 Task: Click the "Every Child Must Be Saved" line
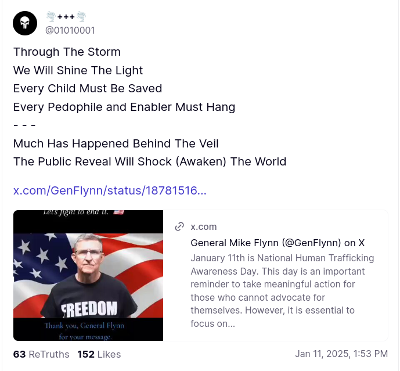[88, 89]
